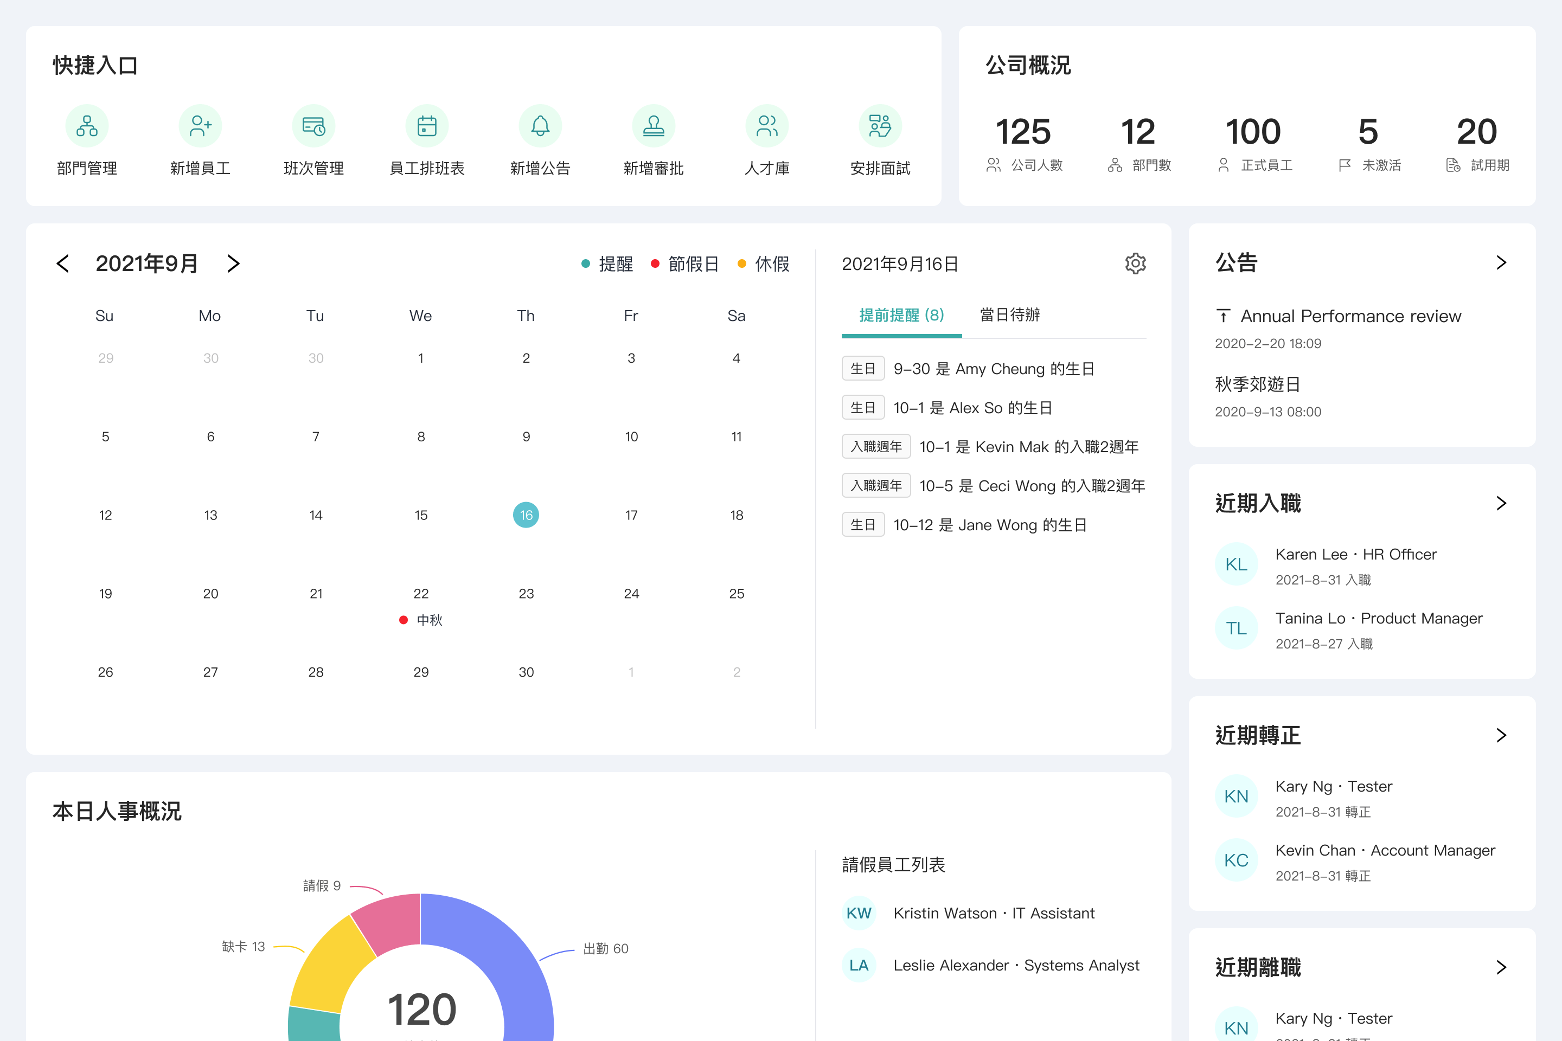Open the 人才庫 talent pool icon

point(767,125)
